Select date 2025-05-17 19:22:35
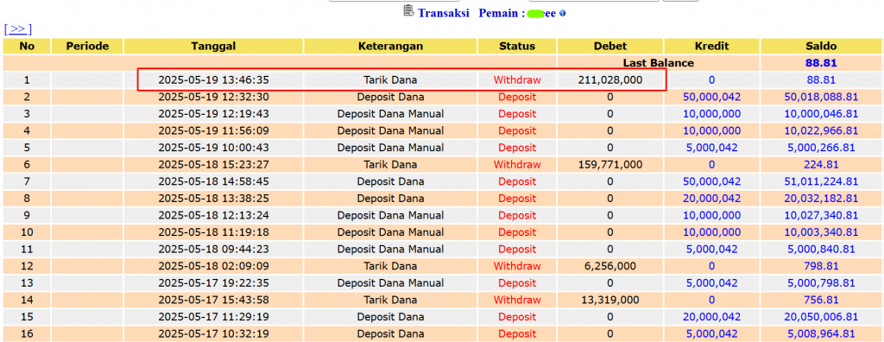 [x=213, y=283]
